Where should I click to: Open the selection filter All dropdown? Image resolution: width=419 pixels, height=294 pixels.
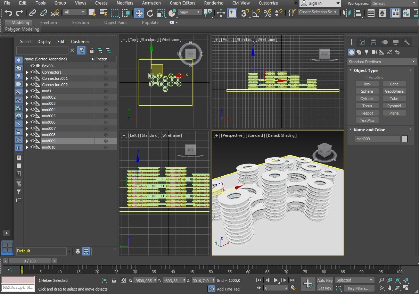tap(75, 12)
